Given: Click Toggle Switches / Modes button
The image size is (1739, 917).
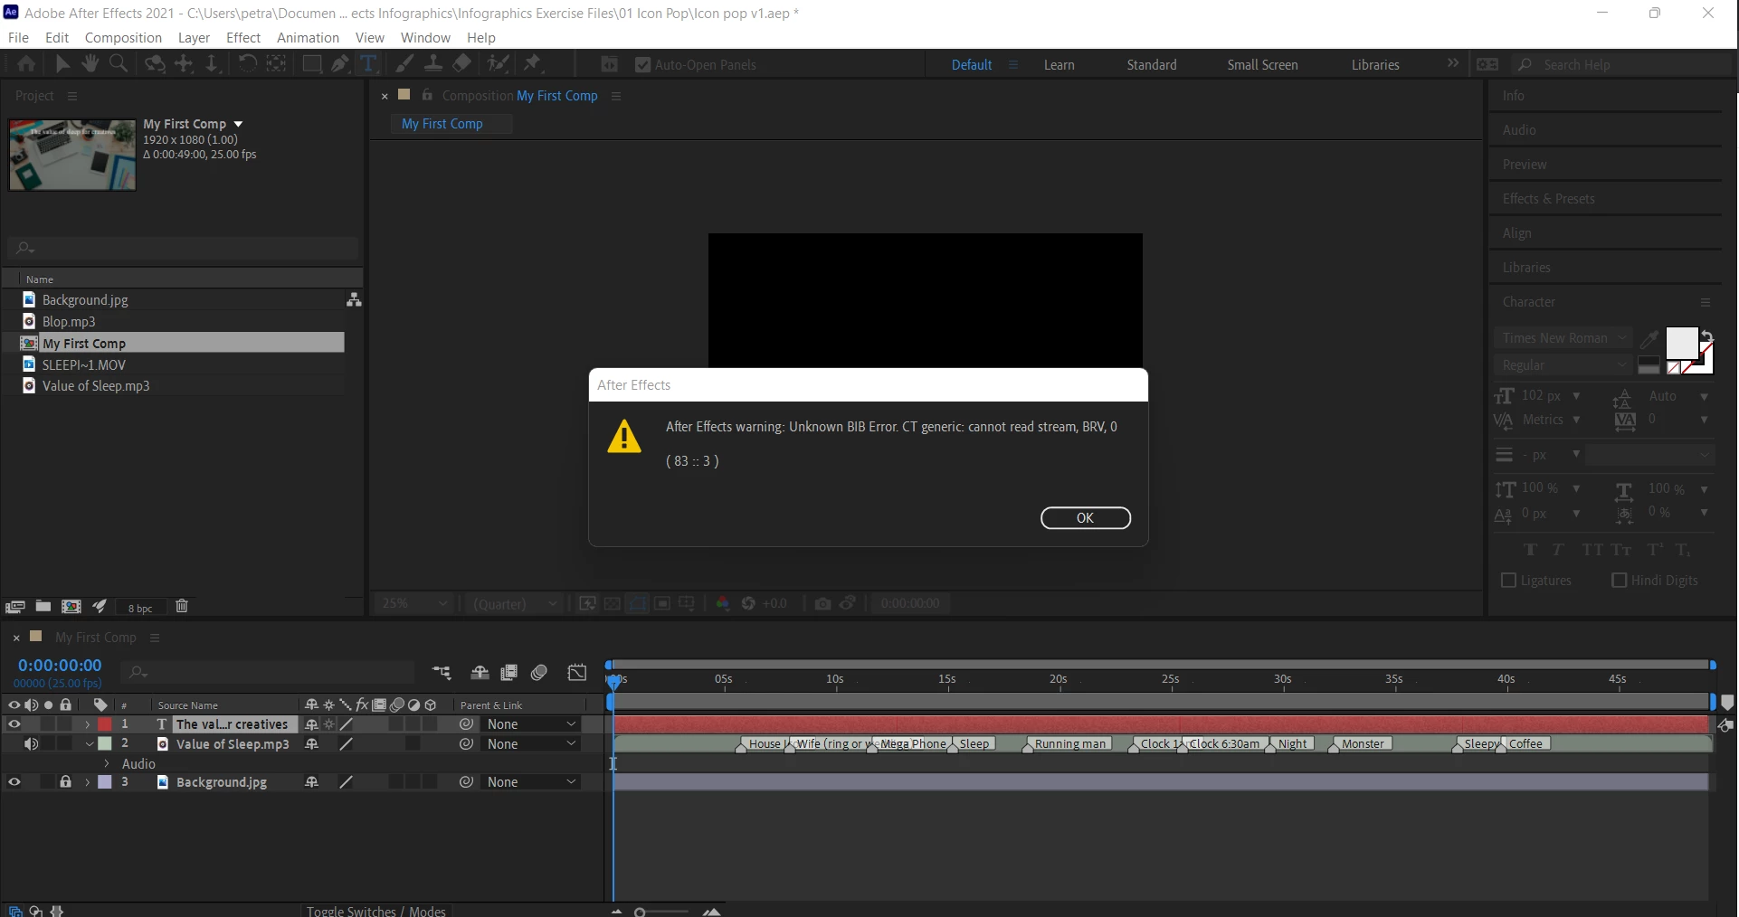Looking at the screenshot, I should point(375,911).
